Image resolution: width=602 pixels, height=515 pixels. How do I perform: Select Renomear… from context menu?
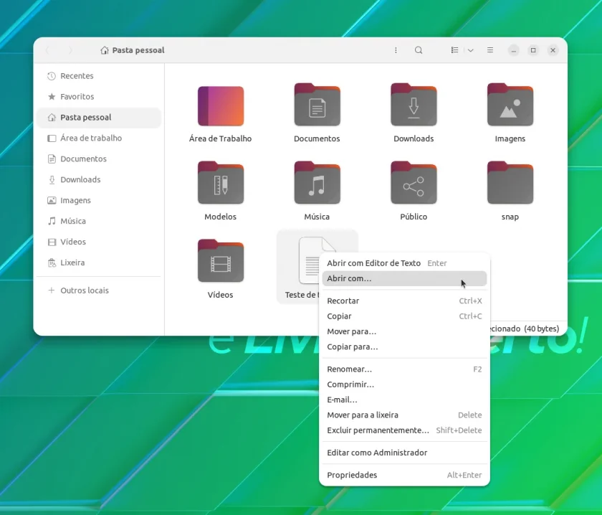(404, 369)
